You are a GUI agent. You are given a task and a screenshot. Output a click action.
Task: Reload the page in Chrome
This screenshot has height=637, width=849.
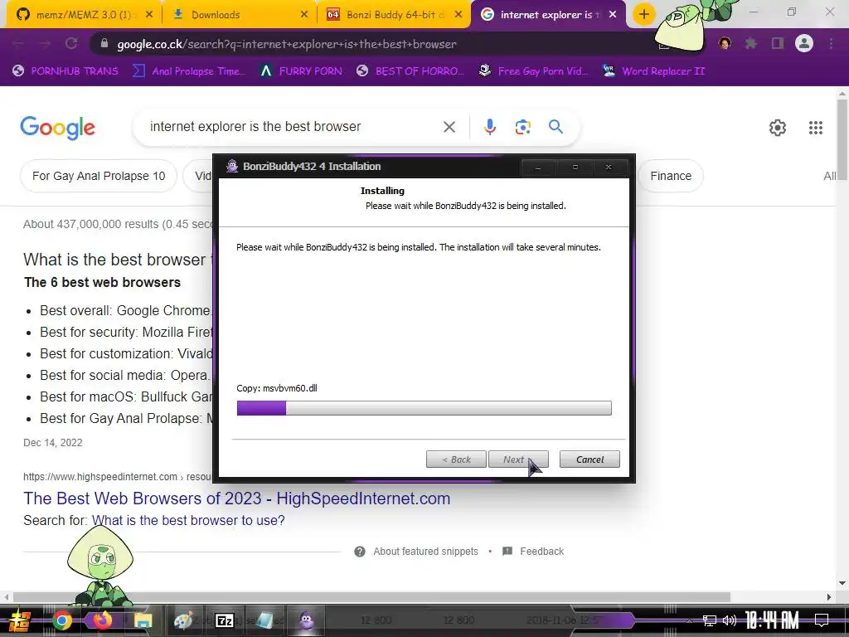(x=71, y=43)
